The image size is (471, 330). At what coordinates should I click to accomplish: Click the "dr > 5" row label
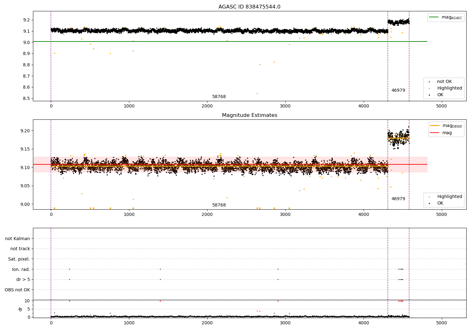pos(23,279)
